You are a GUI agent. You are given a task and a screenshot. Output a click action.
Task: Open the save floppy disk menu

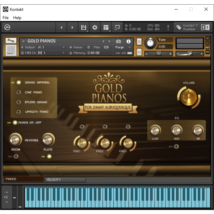coord(84,27)
